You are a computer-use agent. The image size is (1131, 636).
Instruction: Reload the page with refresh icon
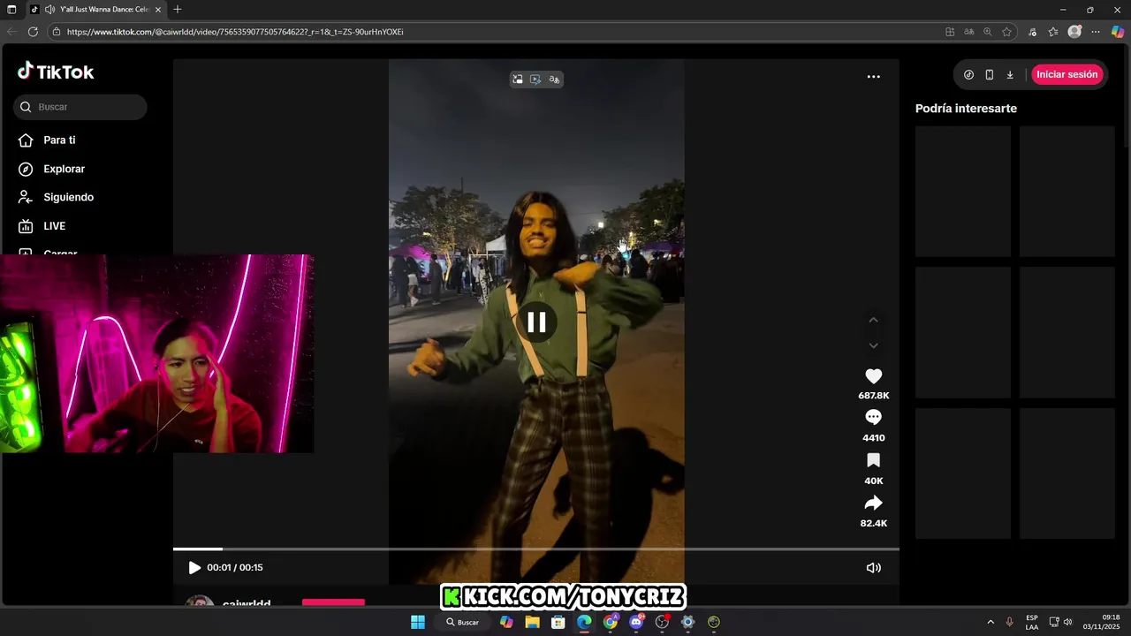[33, 32]
